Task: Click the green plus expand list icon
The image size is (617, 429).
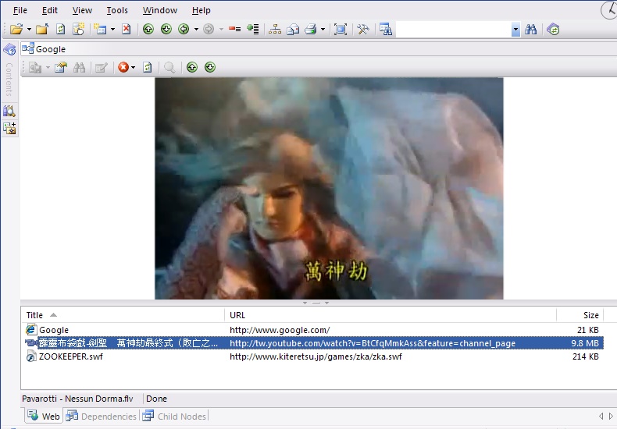Action: click(x=252, y=29)
